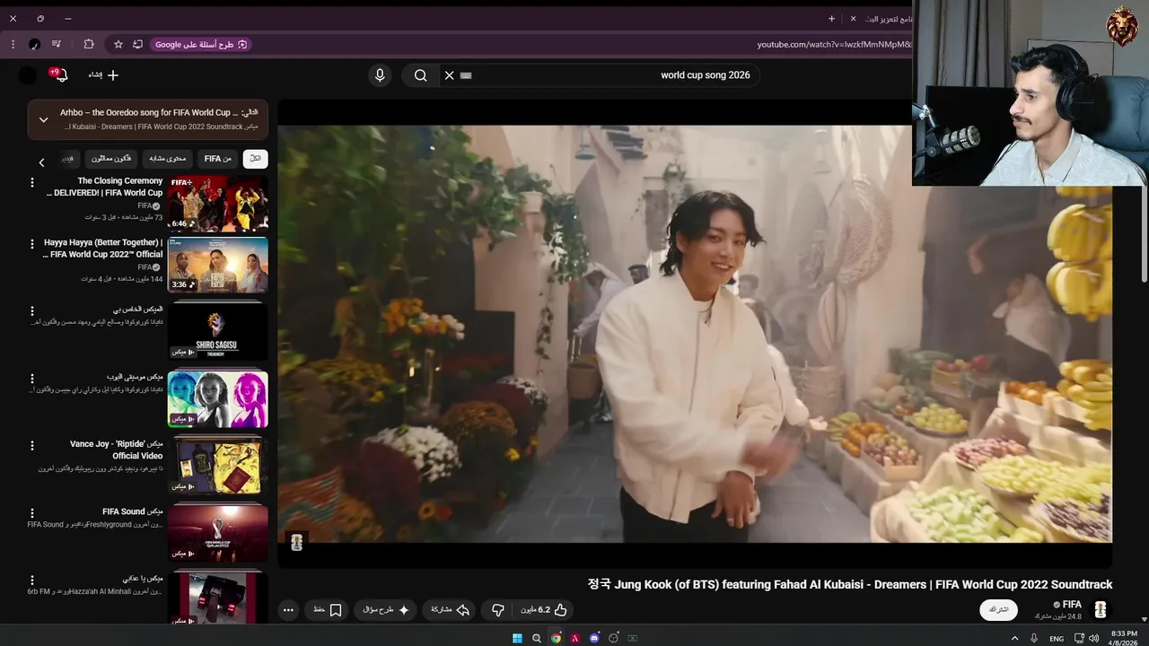Click the browser address bar URL
The height and width of the screenshot is (646, 1149).
pos(834,44)
